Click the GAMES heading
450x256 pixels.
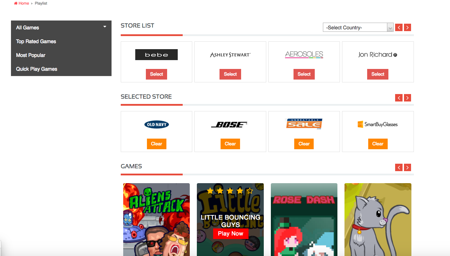pos(131,166)
